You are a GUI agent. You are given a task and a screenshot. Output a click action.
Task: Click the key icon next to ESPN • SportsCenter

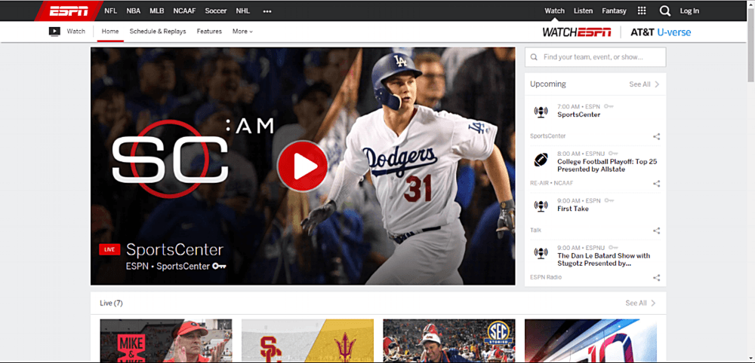tap(220, 266)
